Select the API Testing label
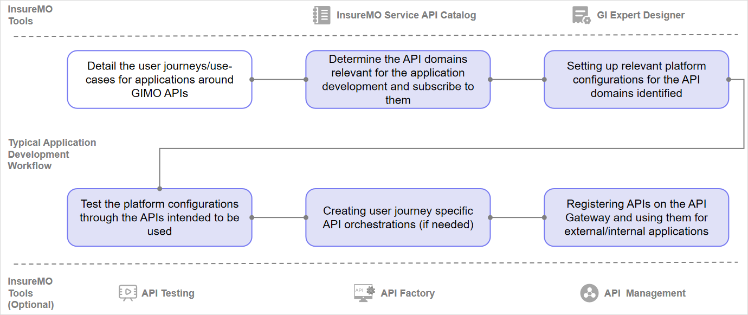 coord(168,293)
